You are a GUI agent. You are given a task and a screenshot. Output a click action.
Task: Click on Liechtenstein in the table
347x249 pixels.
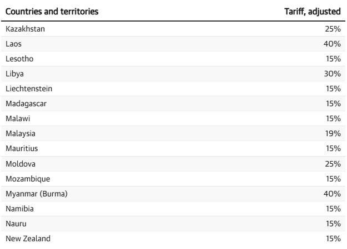pyautogui.click(x=29, y=89)
